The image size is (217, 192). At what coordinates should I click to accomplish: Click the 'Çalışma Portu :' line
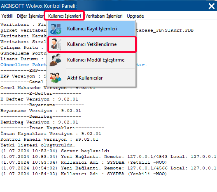tap(22, 48)
